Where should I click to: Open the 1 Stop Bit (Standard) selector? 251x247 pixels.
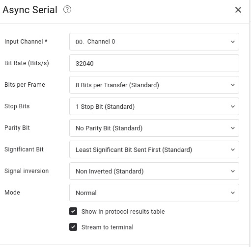pos(154,106)
